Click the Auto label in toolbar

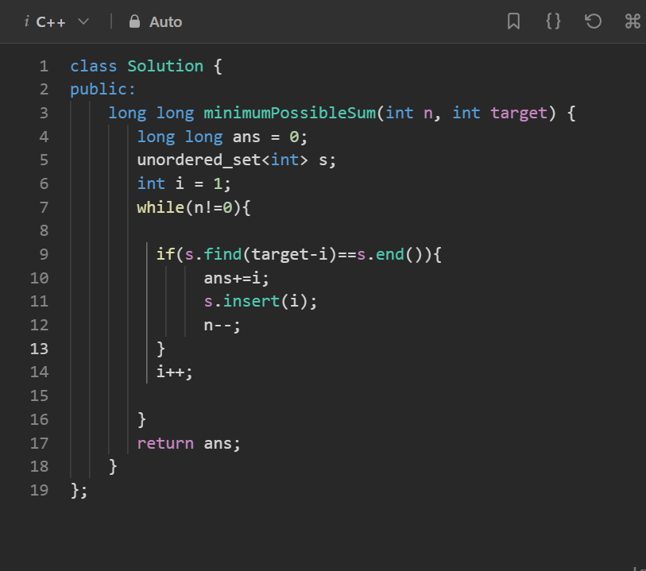[165, 21]
